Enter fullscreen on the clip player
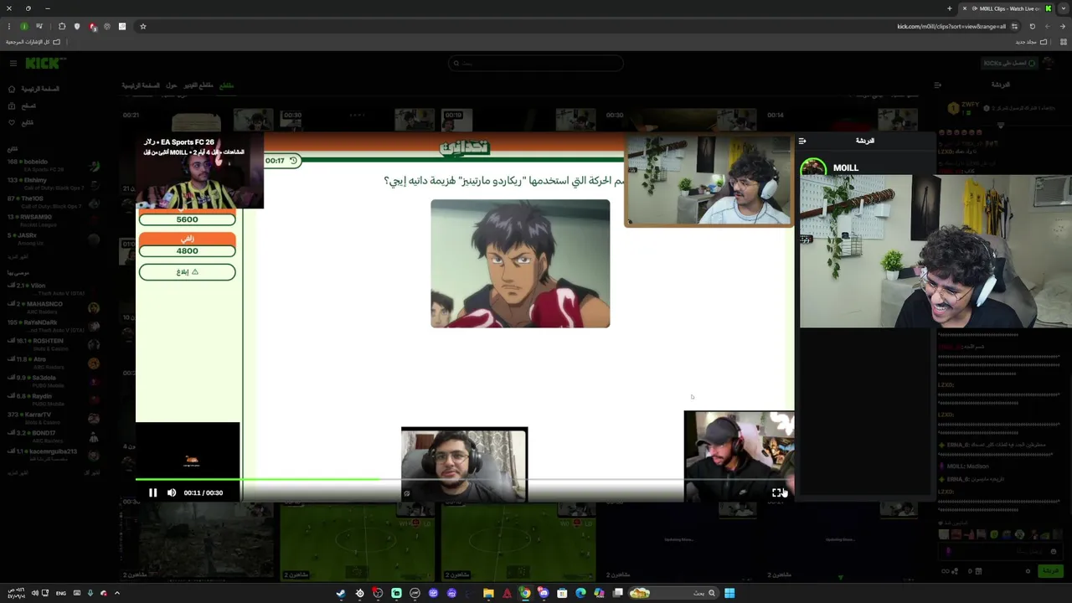Image resolution: width=1072 pixels, height=603 pixels. (776, 493)
